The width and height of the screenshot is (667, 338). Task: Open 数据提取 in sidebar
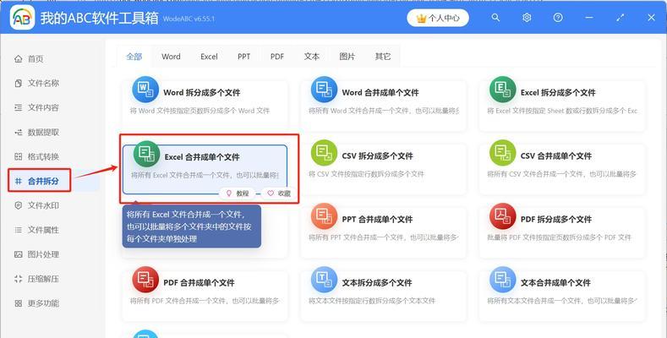pyautogui.click(x=43, y=133)
